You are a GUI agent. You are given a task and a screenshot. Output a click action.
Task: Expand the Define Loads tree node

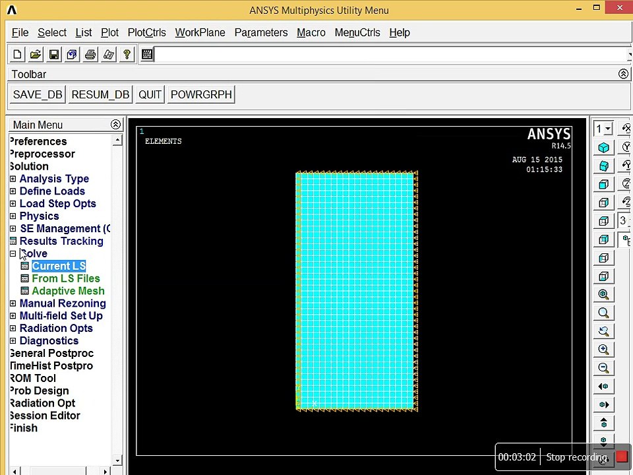(13, 191)
